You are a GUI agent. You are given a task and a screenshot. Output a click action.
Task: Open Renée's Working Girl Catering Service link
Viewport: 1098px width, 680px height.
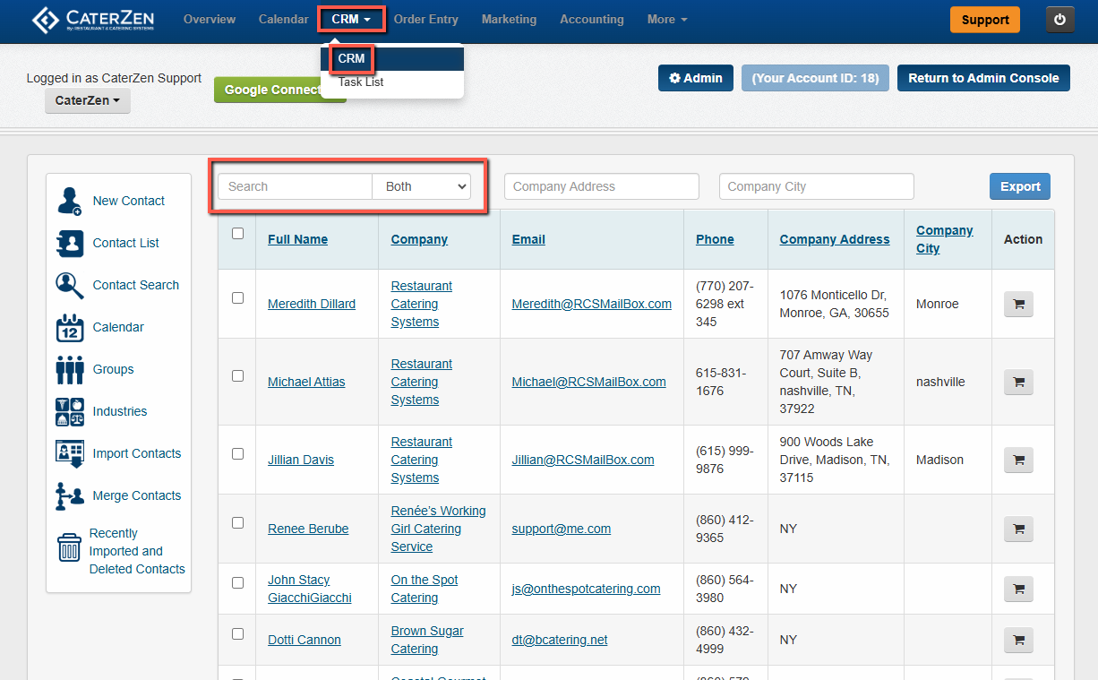438,529
